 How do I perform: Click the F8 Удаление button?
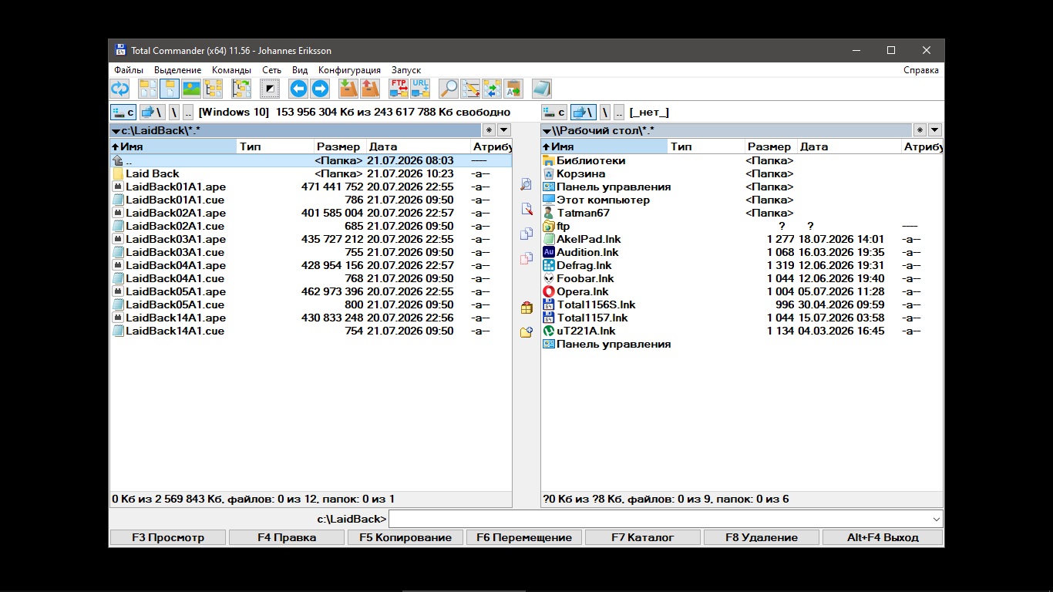pyautogui.click(x=762, y=537)
